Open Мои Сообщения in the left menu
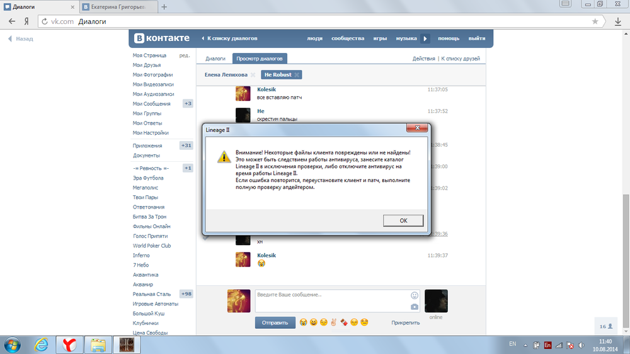The image size is (630, 354). 151,103
